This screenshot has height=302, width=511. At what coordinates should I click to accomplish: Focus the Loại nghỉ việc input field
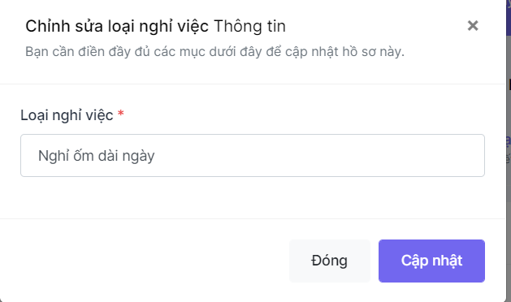[x=252, y=155]
